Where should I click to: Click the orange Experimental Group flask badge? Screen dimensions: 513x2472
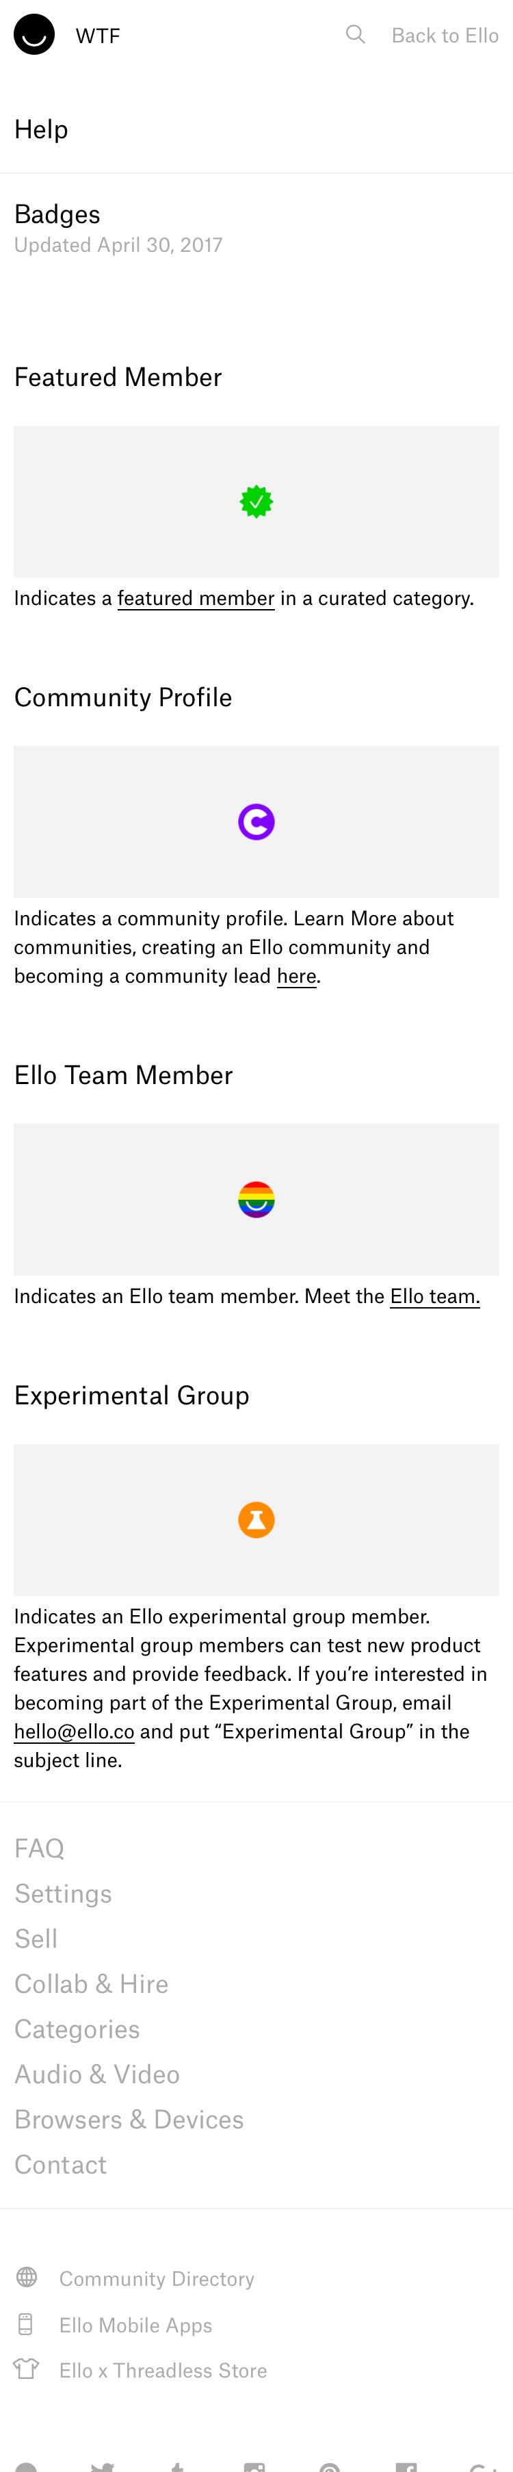click(256, 1519)
